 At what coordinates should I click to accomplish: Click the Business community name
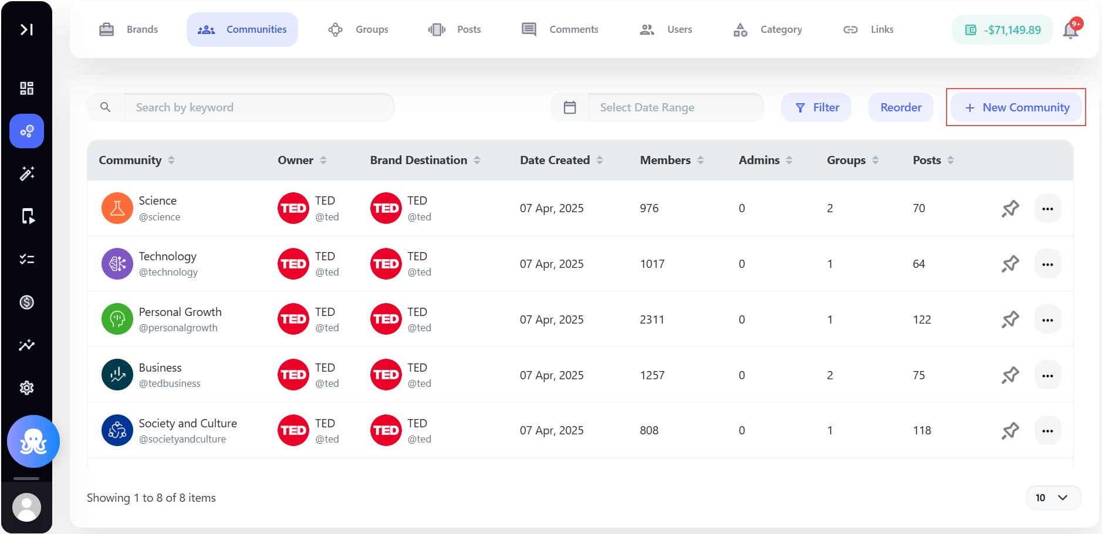tap(160, 368)
